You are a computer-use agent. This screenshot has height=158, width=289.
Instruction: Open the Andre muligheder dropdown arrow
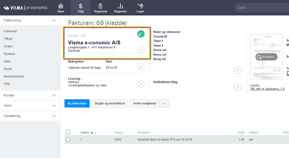164,103
